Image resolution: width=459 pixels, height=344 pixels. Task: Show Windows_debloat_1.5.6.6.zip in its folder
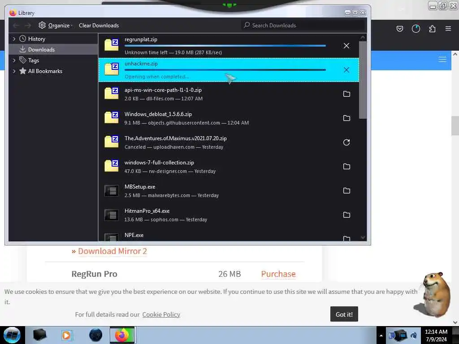(x=346, y=118)
